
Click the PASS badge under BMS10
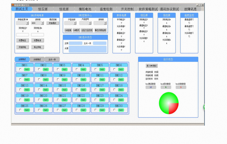point(83,80)
